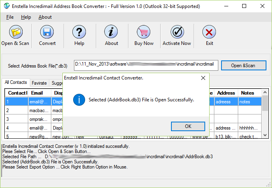Switch to the All Contacts tab
This screenshot has height=188, width=272.
click(16, 83)
